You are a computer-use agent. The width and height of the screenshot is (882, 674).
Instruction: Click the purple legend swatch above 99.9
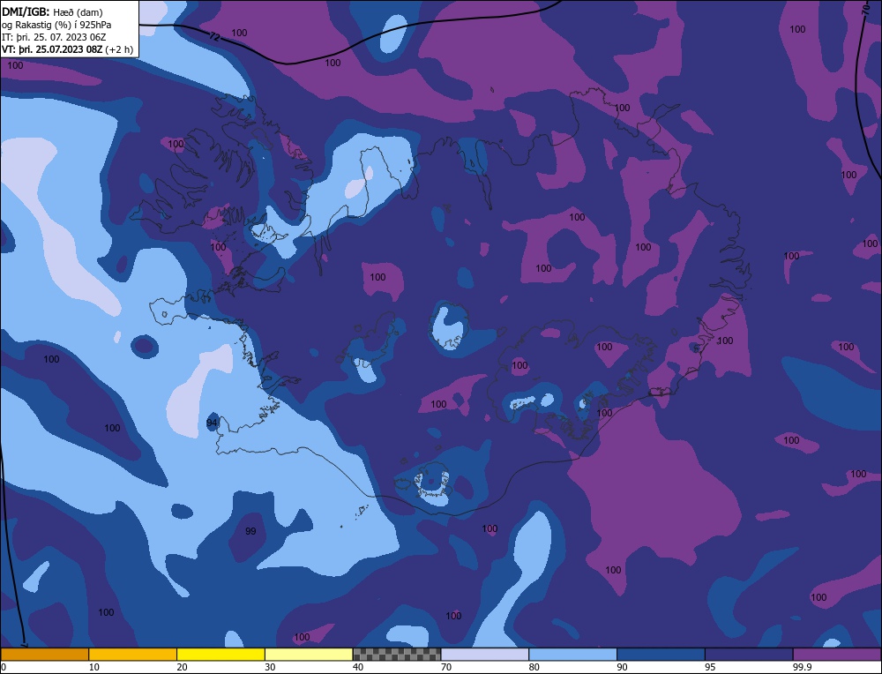pos(837,654)
